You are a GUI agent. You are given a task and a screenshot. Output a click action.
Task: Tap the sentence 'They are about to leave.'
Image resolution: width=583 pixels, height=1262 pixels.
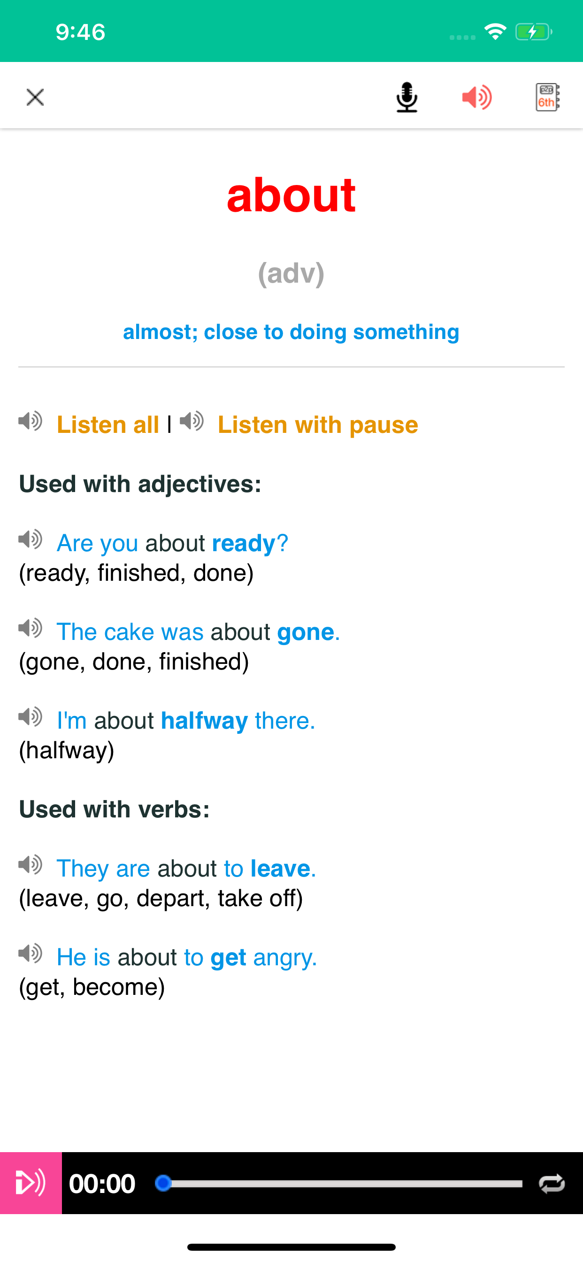click(186, 869)
